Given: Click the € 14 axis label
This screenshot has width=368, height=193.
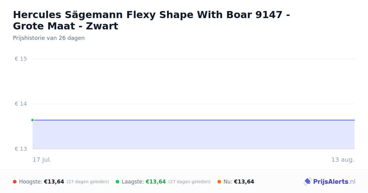Looking at the screenshot, I should (x=21, y=104).
